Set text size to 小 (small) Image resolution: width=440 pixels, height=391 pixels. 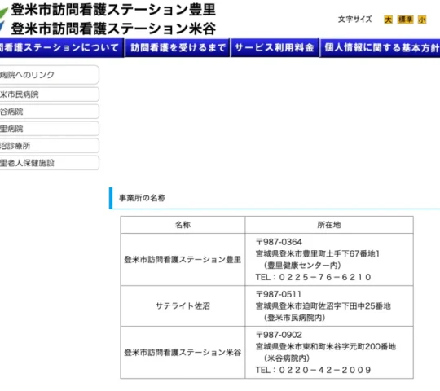click(422, 20)
